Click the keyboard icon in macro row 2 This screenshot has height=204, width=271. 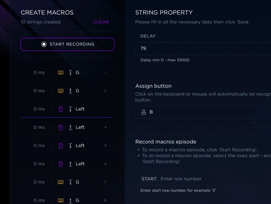(x=61, y=91)
